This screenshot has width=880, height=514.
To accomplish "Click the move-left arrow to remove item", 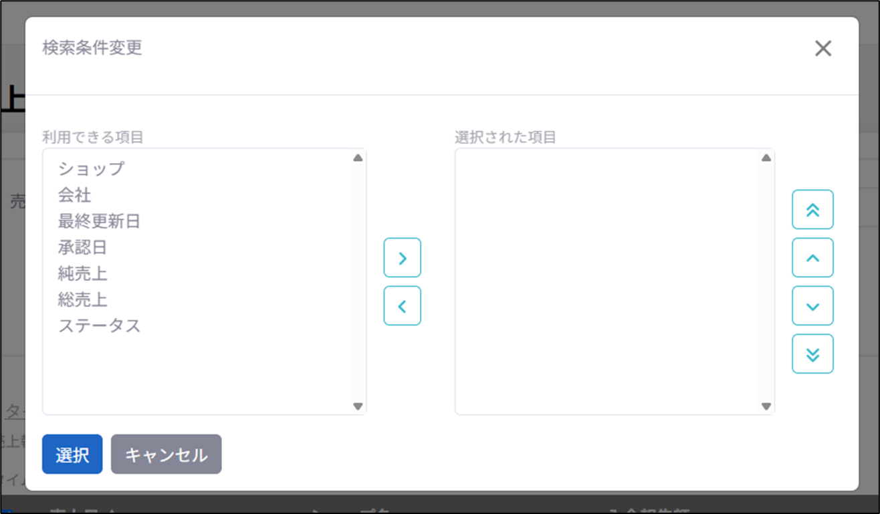I will pyautogui.click(x=402, y=306).
